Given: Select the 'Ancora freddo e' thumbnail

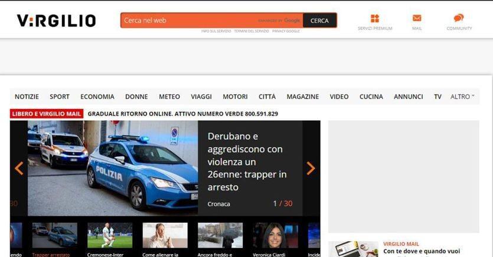Looking at the screenshot, I should [x=220, y=235].
